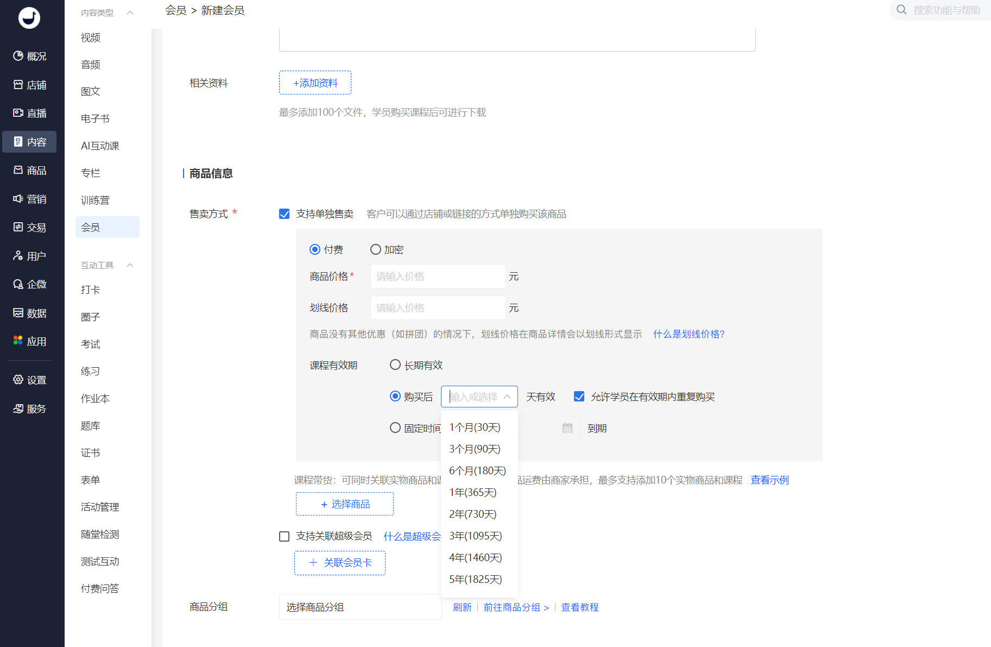This screenshot has height=647, width=991.
Task: Go to 直播 live streaming icon
Action: pos(18,113)
